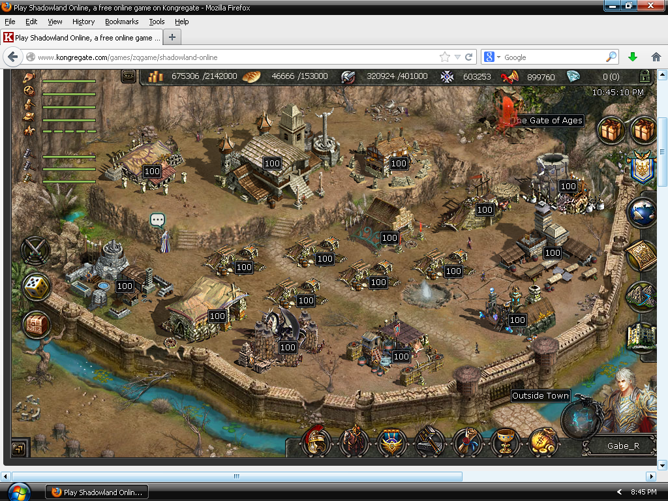Open the mountains icon on right side
The image size is (668, 501).
point(642,297)
